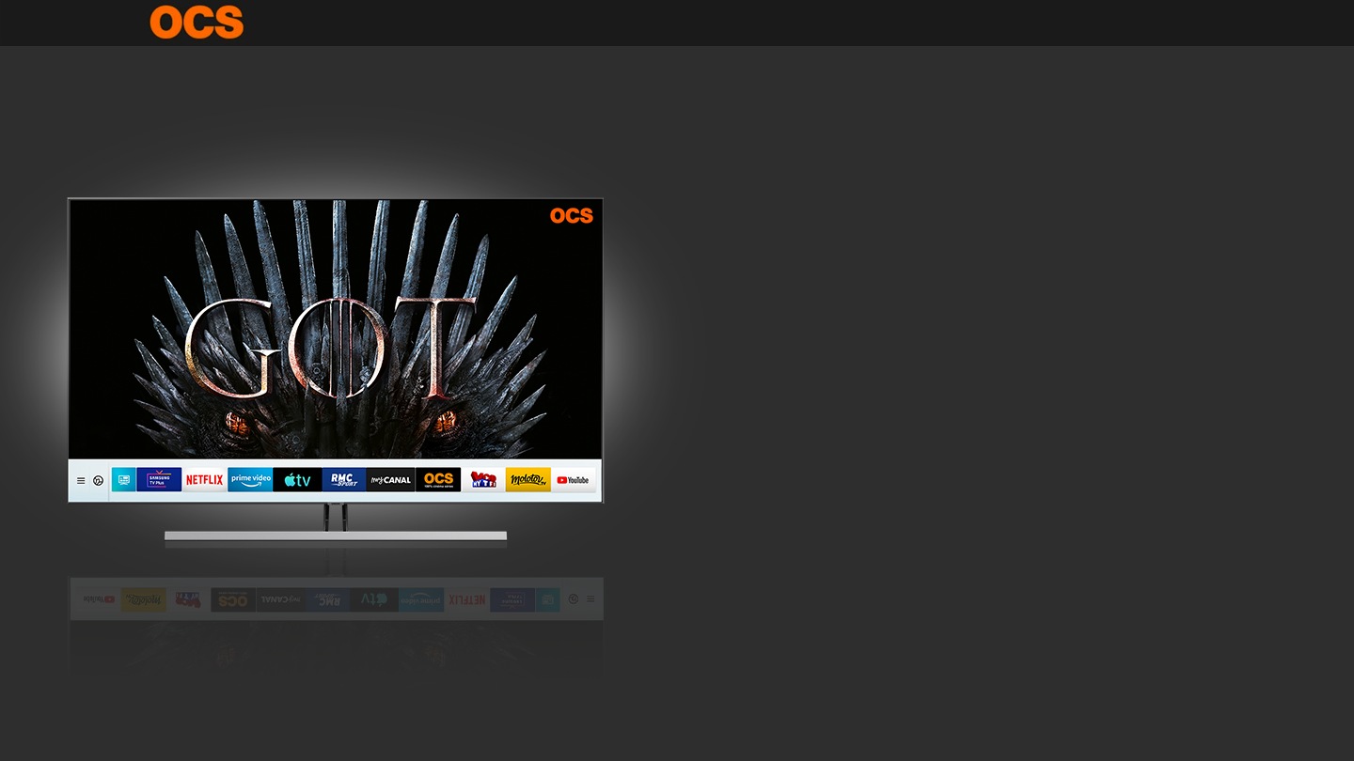Select the Molotov TV app
Image resolution: width=1354 pixels, height=761 pixels.
528,479
